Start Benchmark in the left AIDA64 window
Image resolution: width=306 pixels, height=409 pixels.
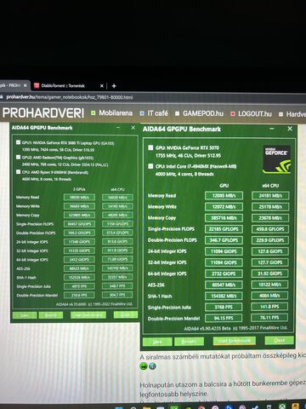[88, 314]
